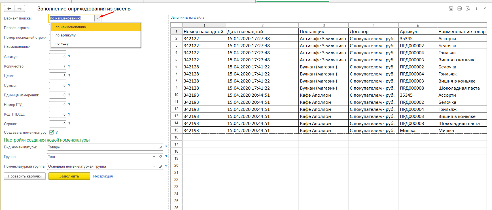Click cell '35345' in row 10
The width and height of the screenshot is (492, 210).
(418, 95)
